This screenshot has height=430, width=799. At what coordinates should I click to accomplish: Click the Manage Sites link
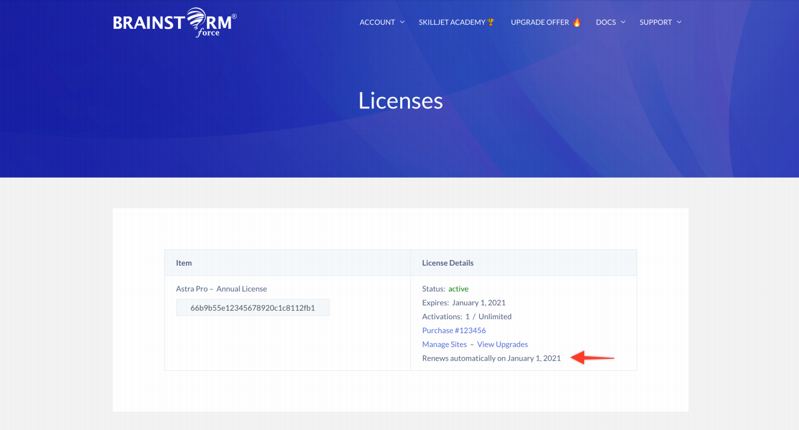445,344
